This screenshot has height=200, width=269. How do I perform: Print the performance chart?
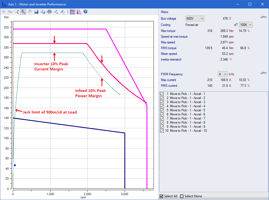[49, 12]
